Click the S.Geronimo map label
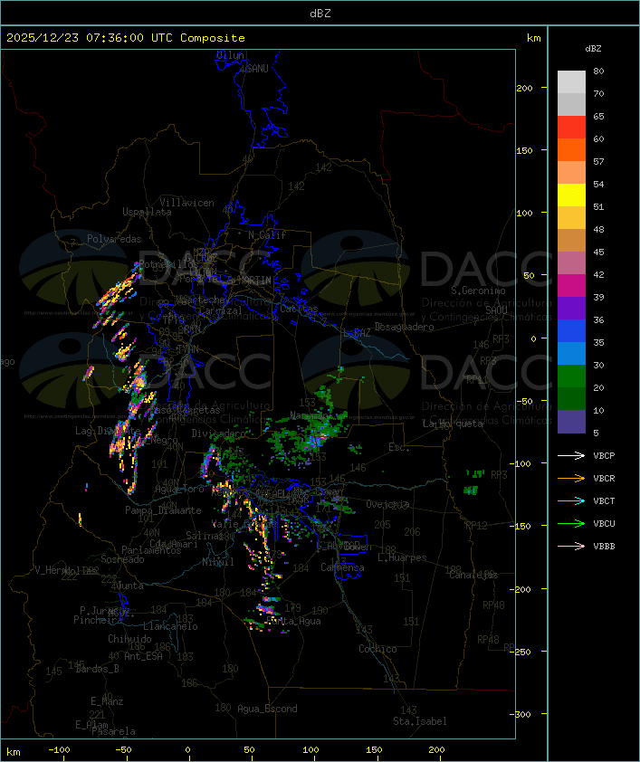 point(478,291)
